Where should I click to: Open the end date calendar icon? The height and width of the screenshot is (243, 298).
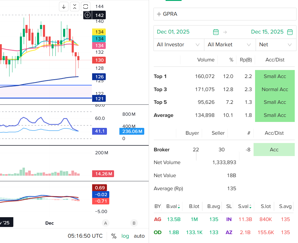pos(290,32)
